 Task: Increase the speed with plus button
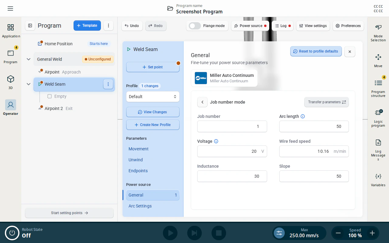372,233
